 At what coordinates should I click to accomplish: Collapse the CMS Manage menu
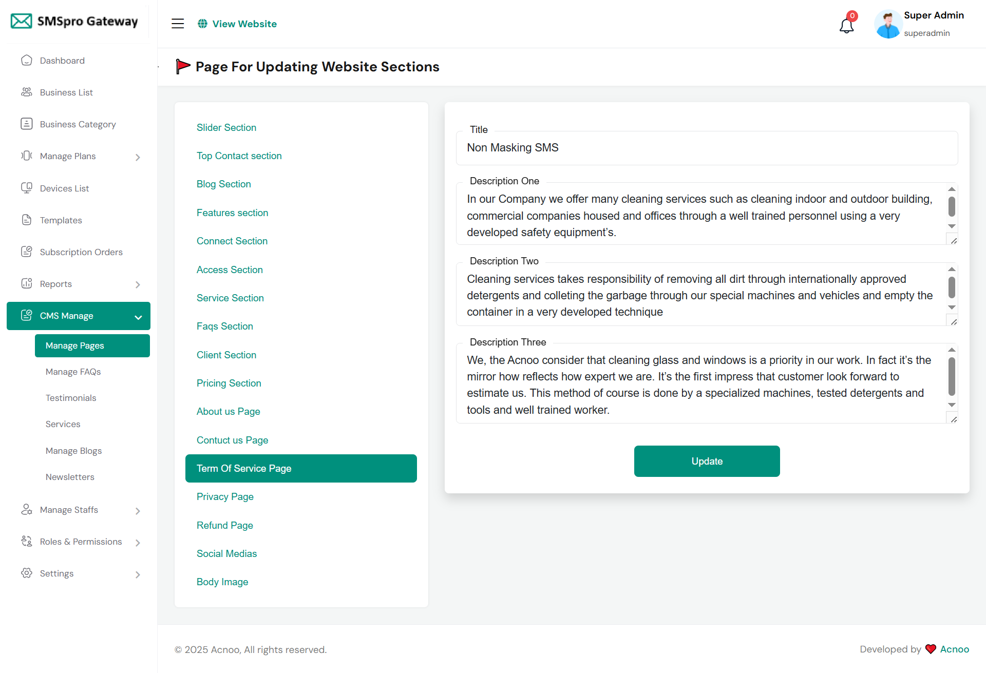(138, 317)
